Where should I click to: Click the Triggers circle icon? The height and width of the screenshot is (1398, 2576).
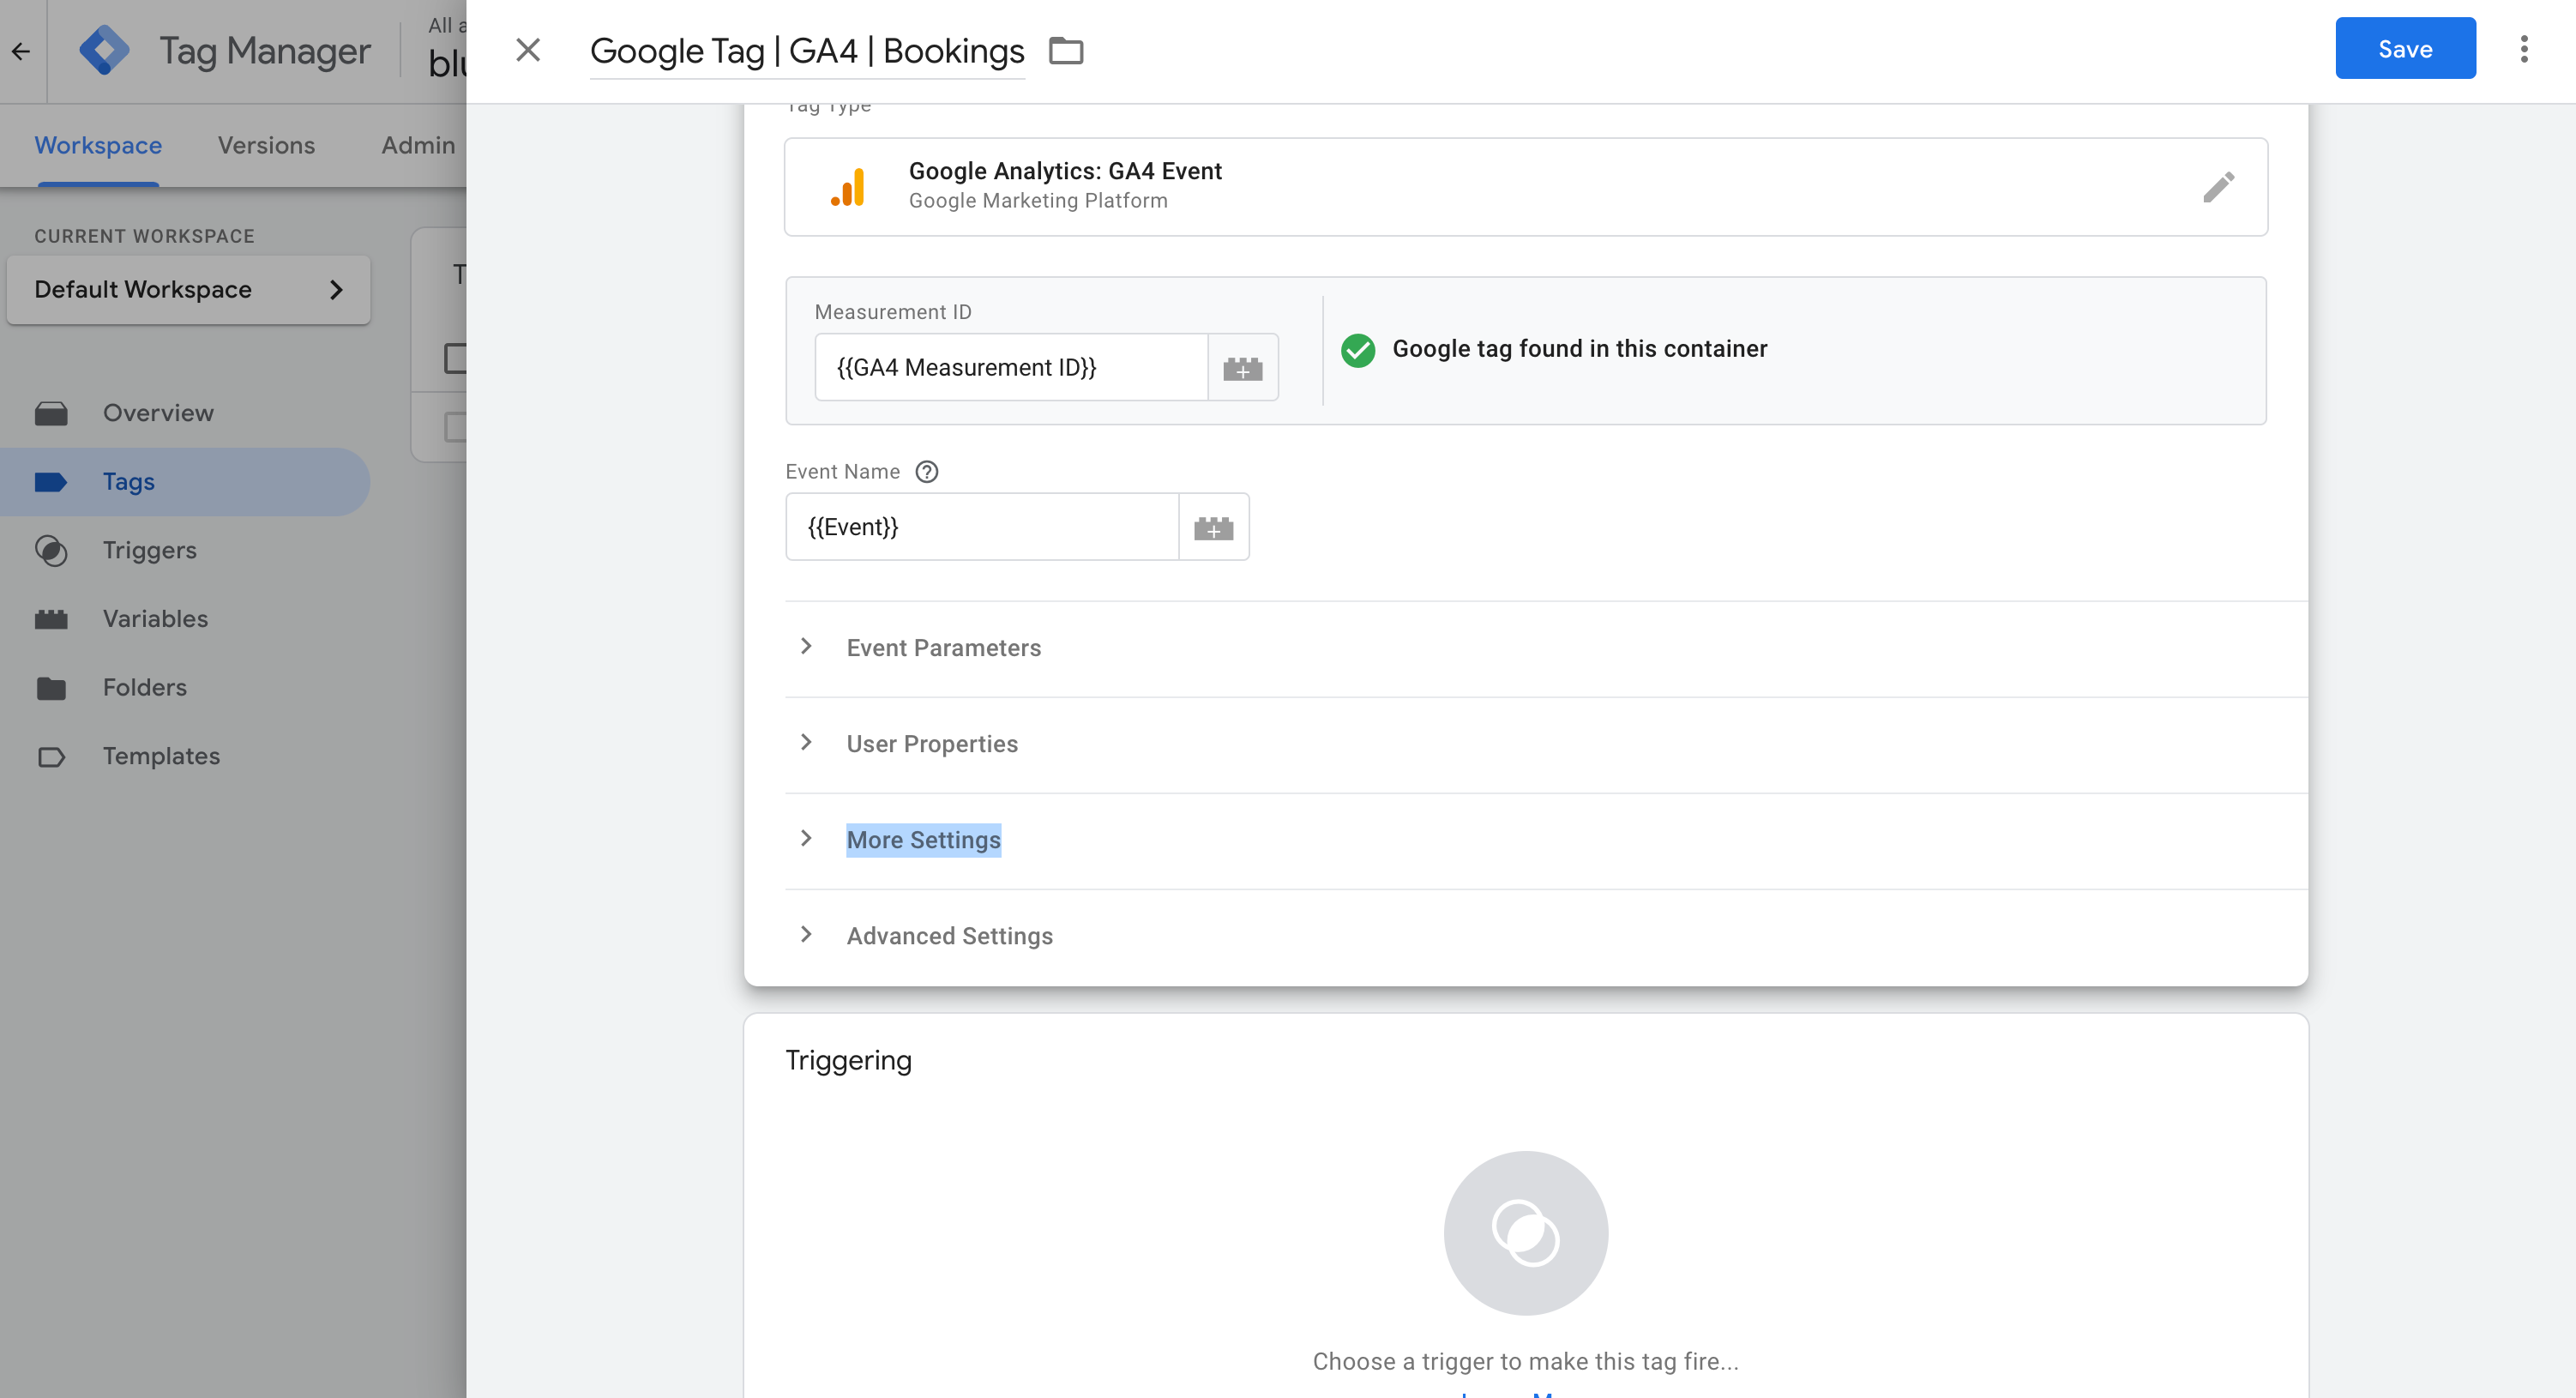[51, 551]
